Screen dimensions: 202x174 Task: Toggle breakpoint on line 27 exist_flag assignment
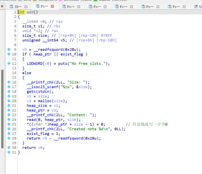click(x=9, y=133)
